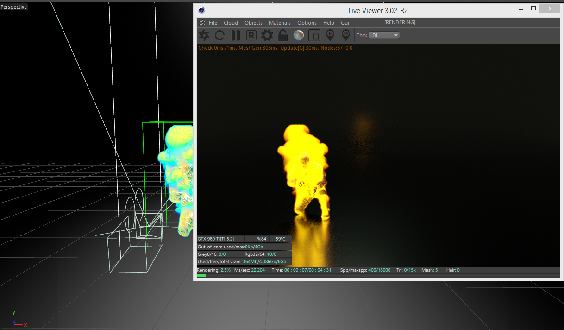Click the Mesh: 5 status entry
Screen dimensions: 564x330
point(430,270)
